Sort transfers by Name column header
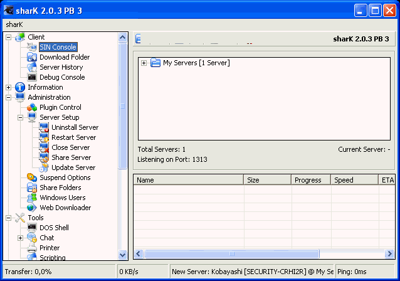The height and width of the screenshot is (281, 400). pos(188,180)
